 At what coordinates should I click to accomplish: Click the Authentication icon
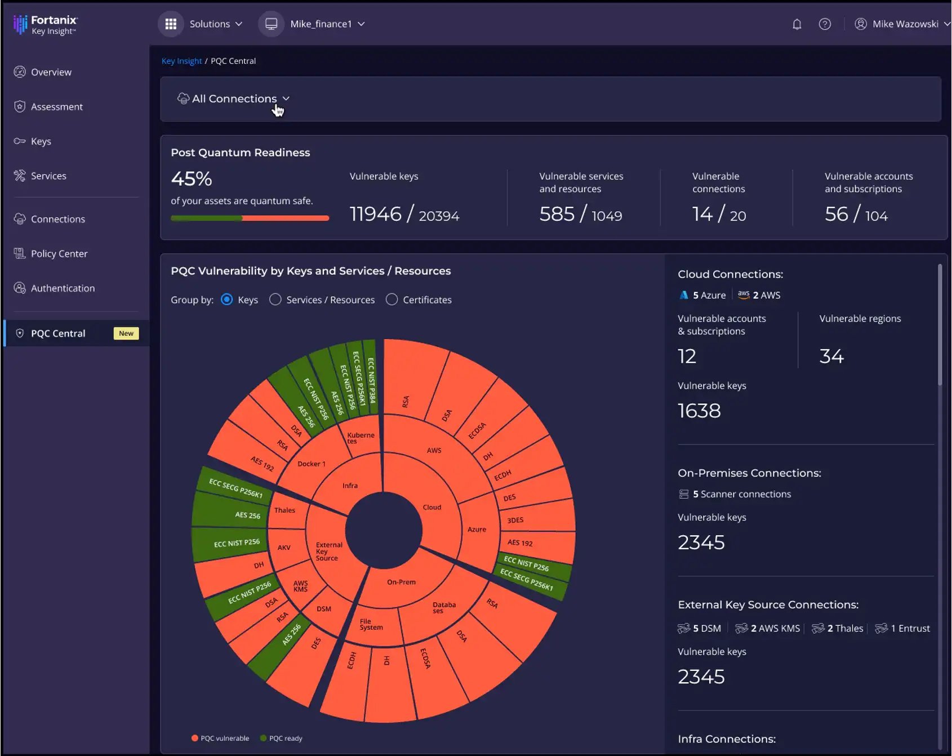pos(20,288)
